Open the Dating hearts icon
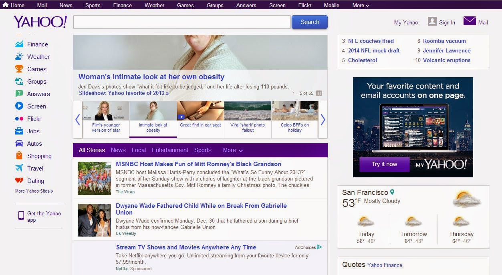The image size is (502, 275). pyautogui.click(x=19, y=181)
